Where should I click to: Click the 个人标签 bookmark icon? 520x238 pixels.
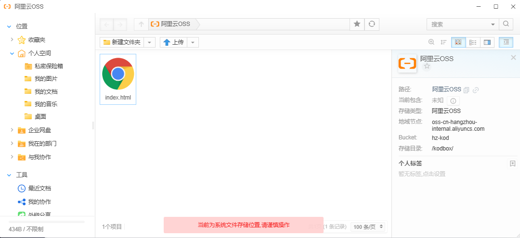(512, 163)
